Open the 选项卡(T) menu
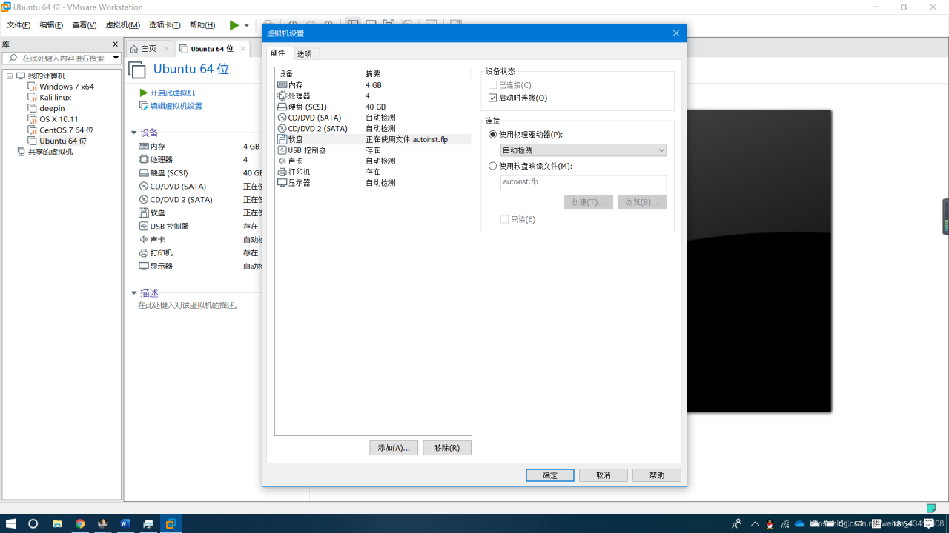 [165, 25]
